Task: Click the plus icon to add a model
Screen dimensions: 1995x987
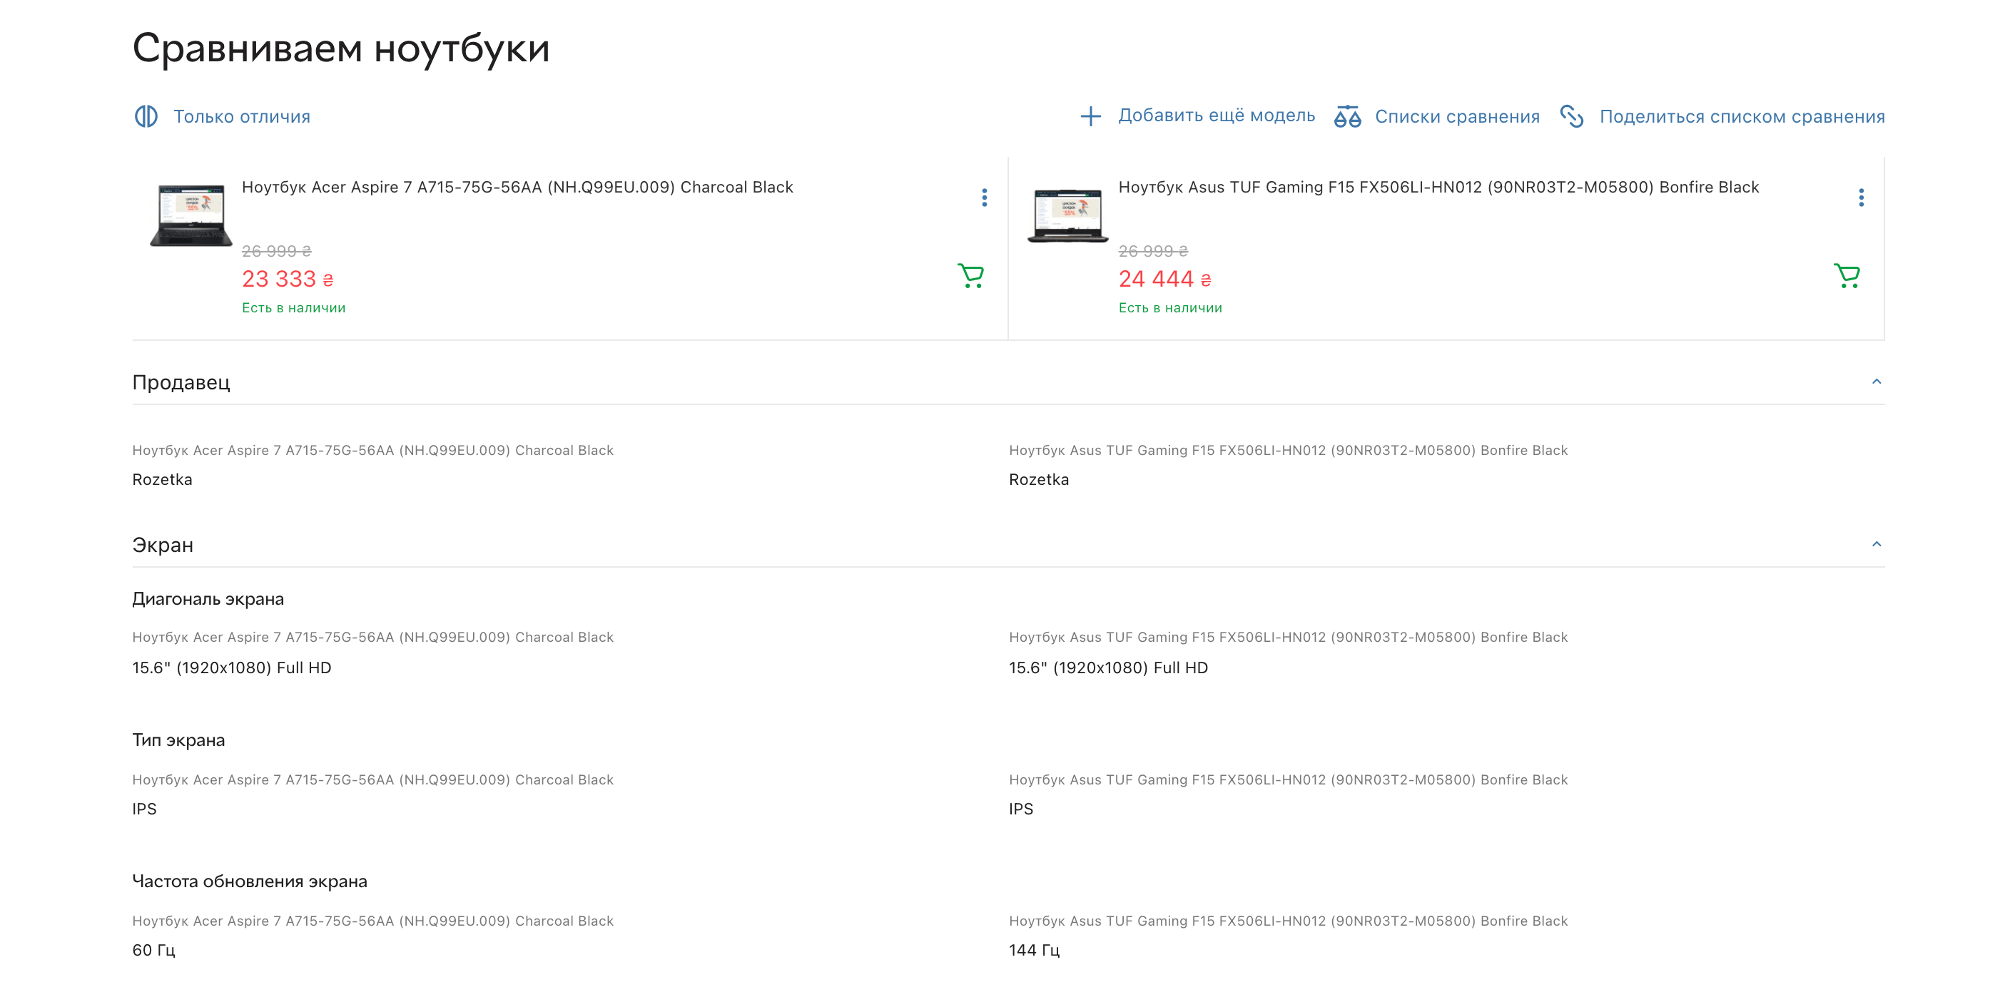Action: [1090, 116]
